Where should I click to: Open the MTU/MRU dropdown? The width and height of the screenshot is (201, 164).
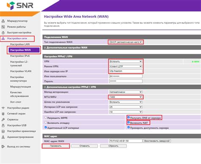tap(126, 97)
